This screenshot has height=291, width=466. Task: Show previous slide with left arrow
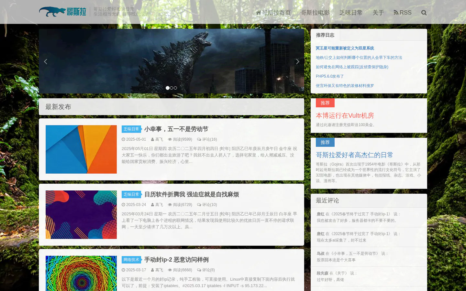[46, 61]
